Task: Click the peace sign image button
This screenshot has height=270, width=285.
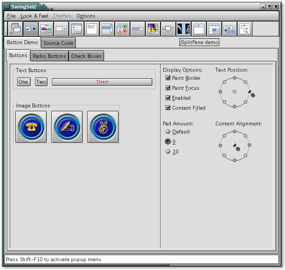Action: pos(103,127)
